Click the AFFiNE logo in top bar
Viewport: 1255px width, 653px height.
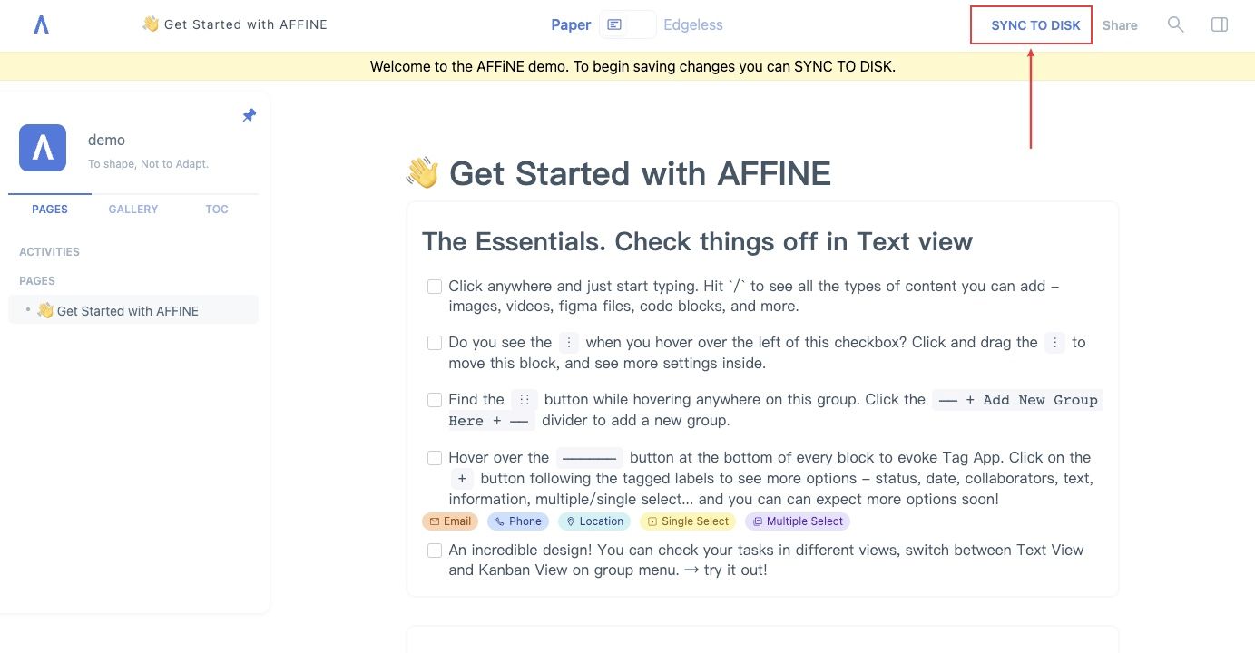41,25
